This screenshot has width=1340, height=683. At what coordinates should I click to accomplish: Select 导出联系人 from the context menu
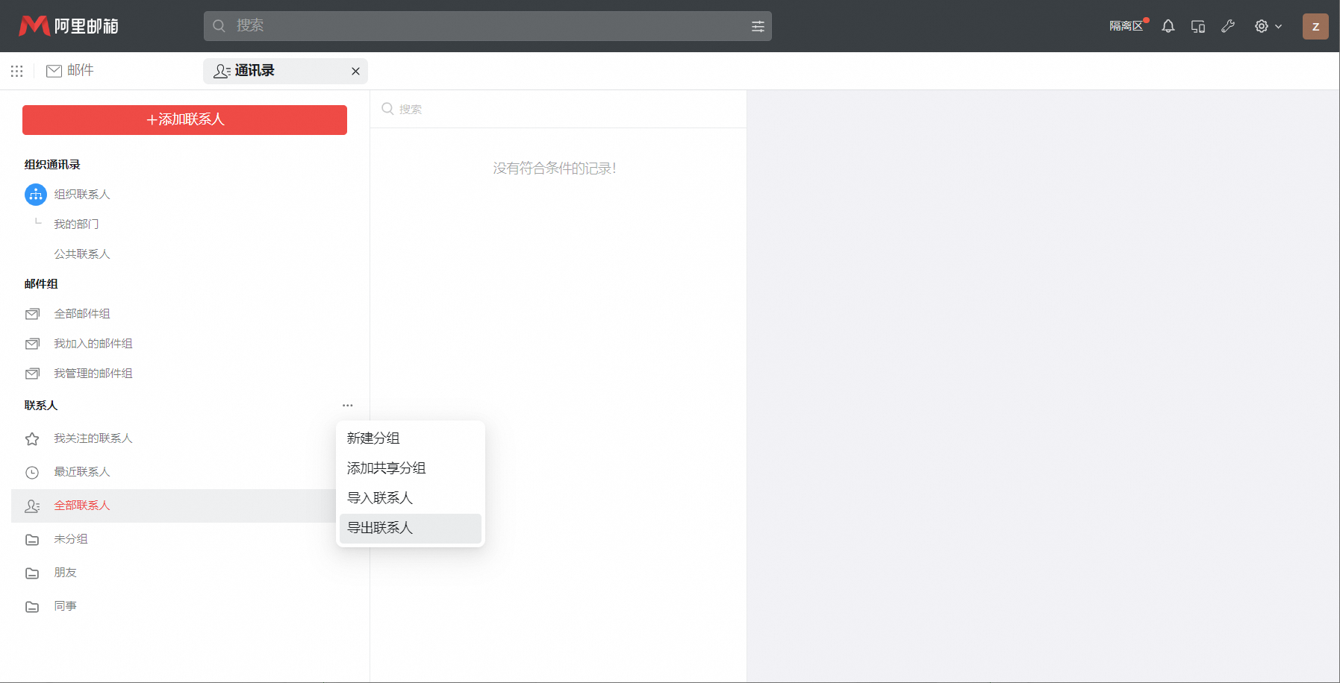coord(379,528)
